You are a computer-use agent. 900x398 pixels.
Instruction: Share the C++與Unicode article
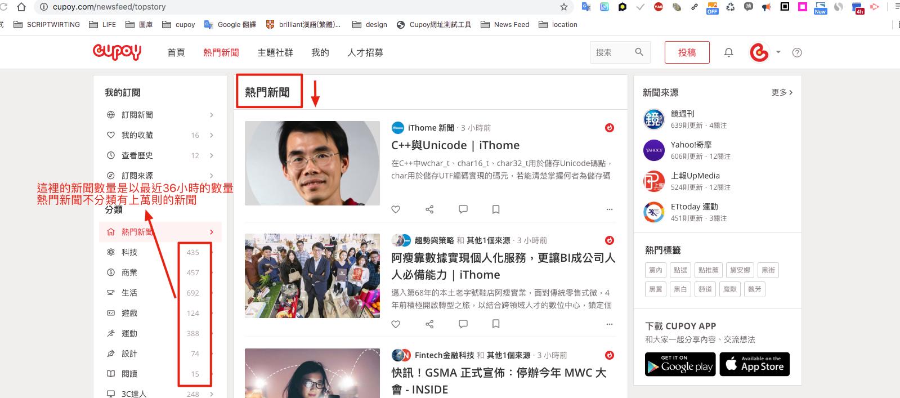point(429,209)
